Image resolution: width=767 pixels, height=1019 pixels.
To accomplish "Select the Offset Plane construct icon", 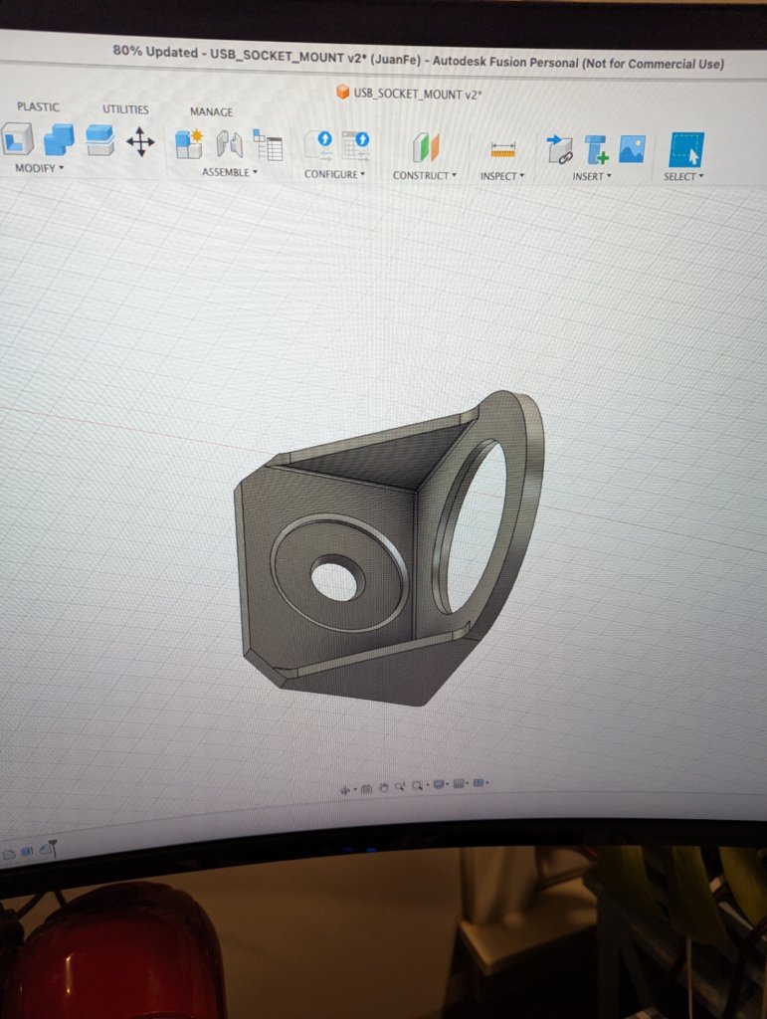I will pyautogui.click(x=426, y=147).
